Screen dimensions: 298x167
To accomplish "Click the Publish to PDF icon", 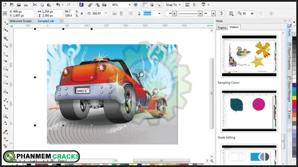I will pyautogui.click(x=104, y=5).
